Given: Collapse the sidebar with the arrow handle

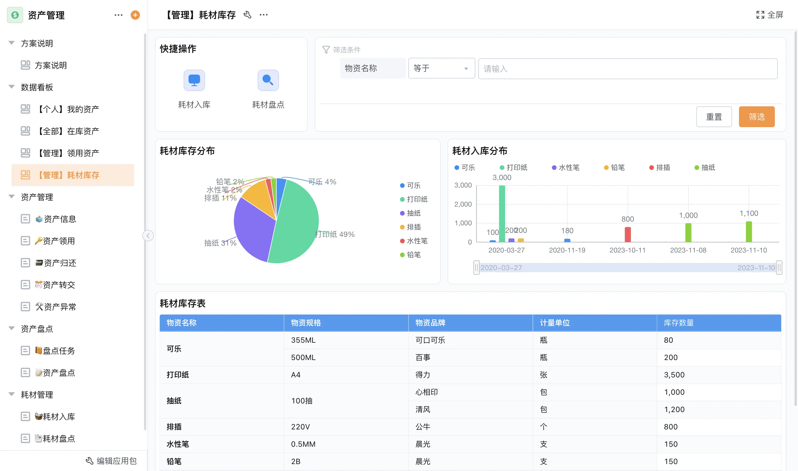Looking at the screenshot, I should click(148, 235).
